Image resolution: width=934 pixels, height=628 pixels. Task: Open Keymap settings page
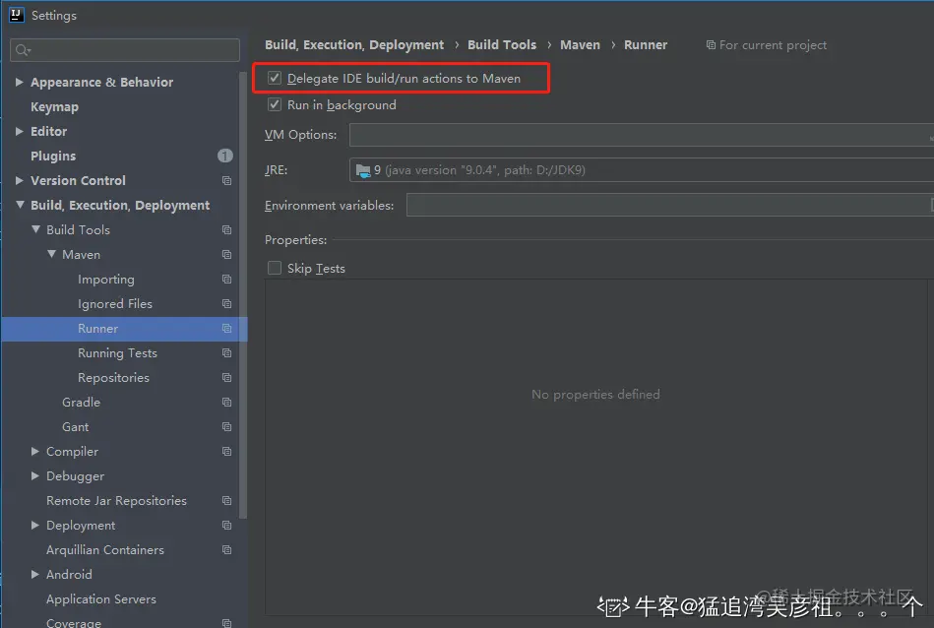54,106
